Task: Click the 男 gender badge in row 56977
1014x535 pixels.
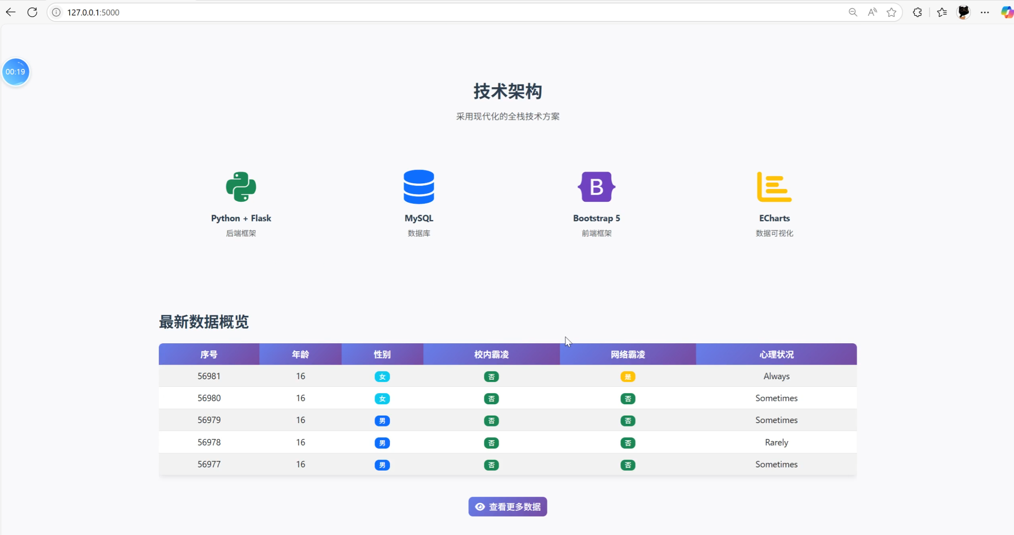Action: pyautogui.click(x=382, y=465)
